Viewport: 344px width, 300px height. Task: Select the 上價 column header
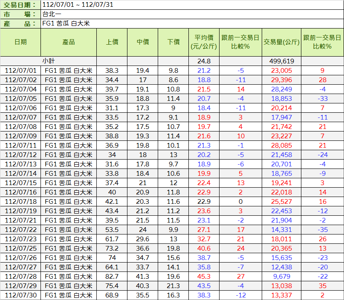tap(112, 42)
